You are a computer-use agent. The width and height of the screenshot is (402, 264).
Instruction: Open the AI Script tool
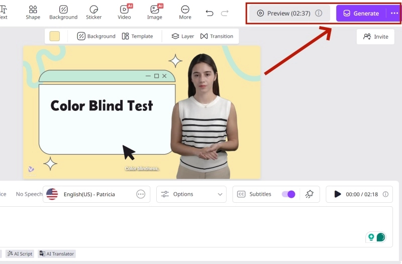tap(20, 254)
